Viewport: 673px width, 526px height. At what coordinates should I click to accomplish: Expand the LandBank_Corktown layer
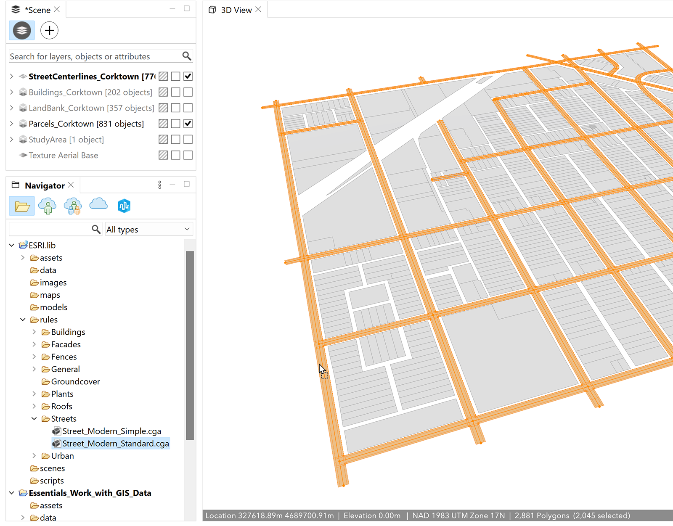(11, 108)
